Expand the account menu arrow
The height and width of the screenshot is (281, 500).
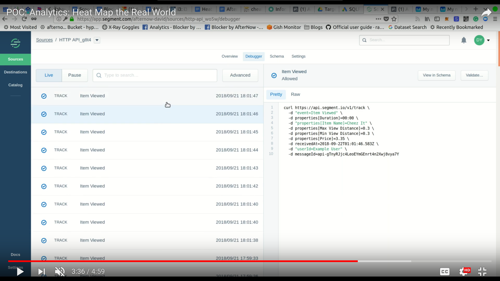click(x=488, y=40)
